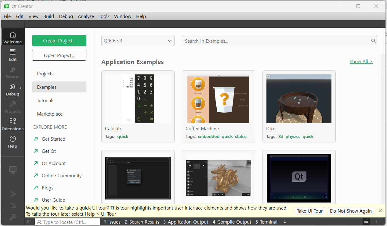Open the File menu
Image resolution: width=387 pixels, height=226 pixels.
coord(7,16)
